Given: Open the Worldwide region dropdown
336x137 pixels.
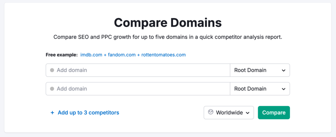Looking at the screenshot, I should 229,113.
